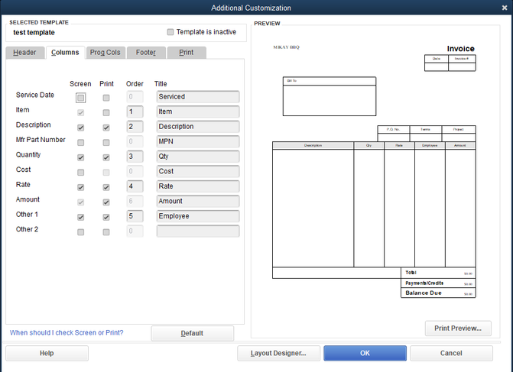This screenshot has width=513, height=372.
Task: Edit the Qty title field
Action: coord(198,157)
